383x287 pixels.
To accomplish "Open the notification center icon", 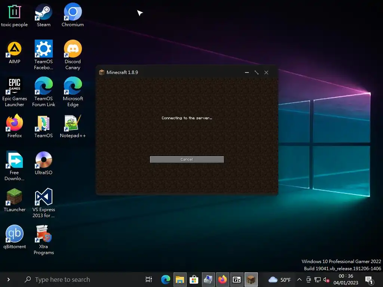I will click(x=369, y=280).
